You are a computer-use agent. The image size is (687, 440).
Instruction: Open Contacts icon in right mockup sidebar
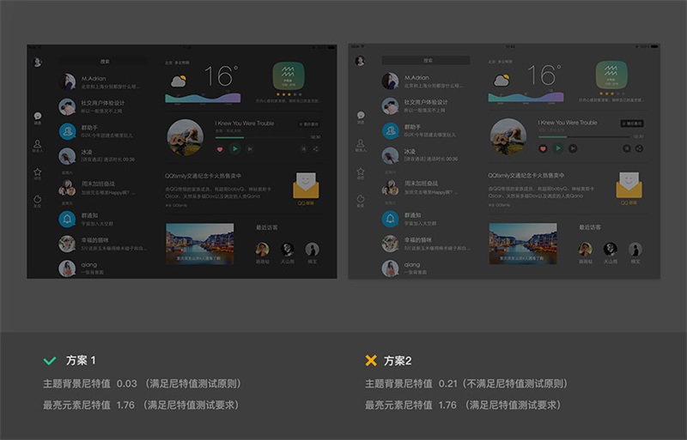[360, 145]
